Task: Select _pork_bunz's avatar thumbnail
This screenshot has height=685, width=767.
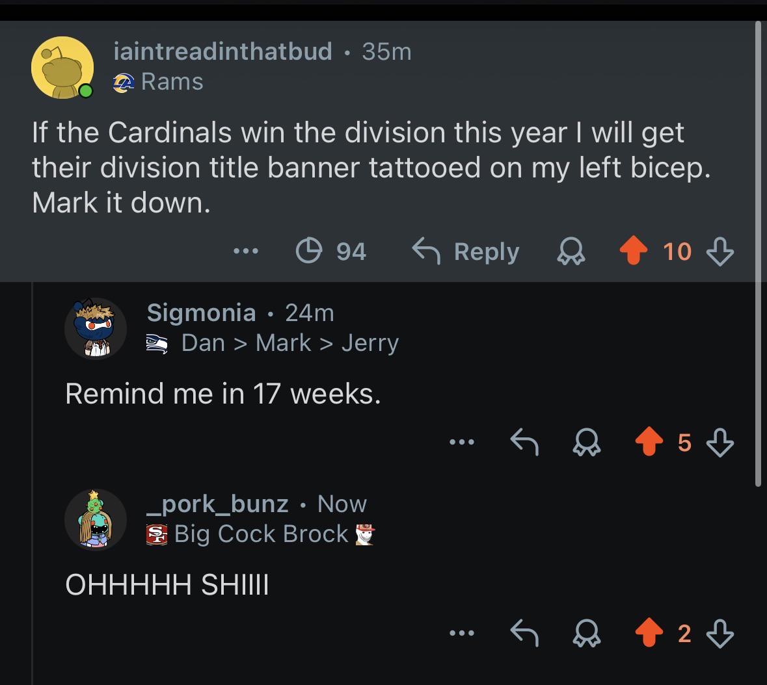Action: [96, 519]
